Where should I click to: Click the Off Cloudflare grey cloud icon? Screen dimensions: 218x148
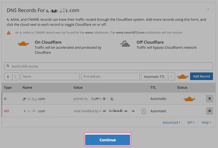click(x=125, y=44)
